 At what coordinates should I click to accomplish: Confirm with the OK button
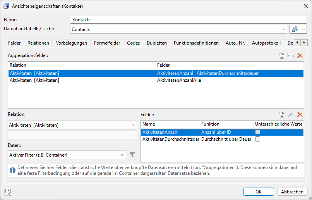(x=259, y=191)
